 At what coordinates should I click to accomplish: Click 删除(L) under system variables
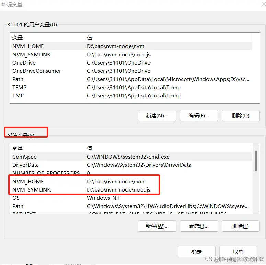tap(241, 226)
